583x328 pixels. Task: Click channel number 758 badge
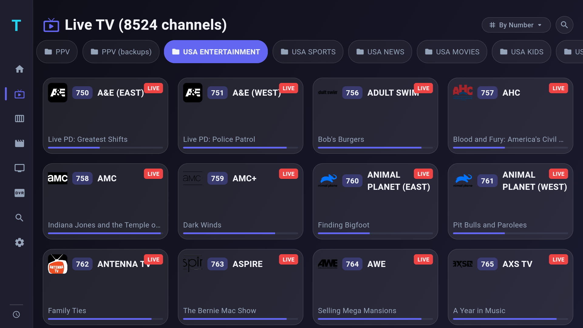(82, 178)
